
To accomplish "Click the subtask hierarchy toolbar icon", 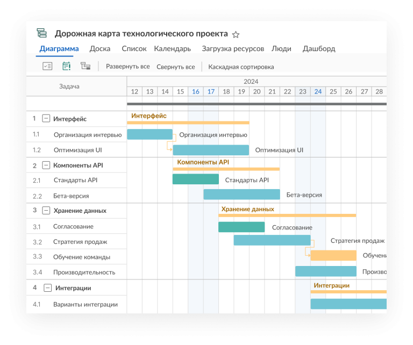I will 85,67.
